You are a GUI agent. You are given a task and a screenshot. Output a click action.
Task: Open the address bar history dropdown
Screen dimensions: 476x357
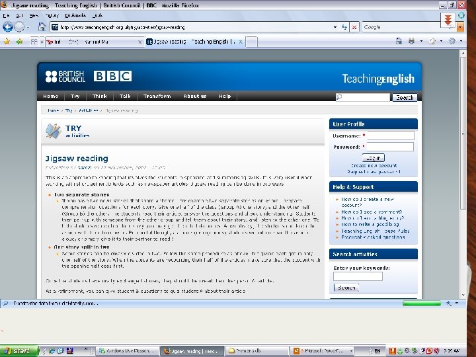335,27
